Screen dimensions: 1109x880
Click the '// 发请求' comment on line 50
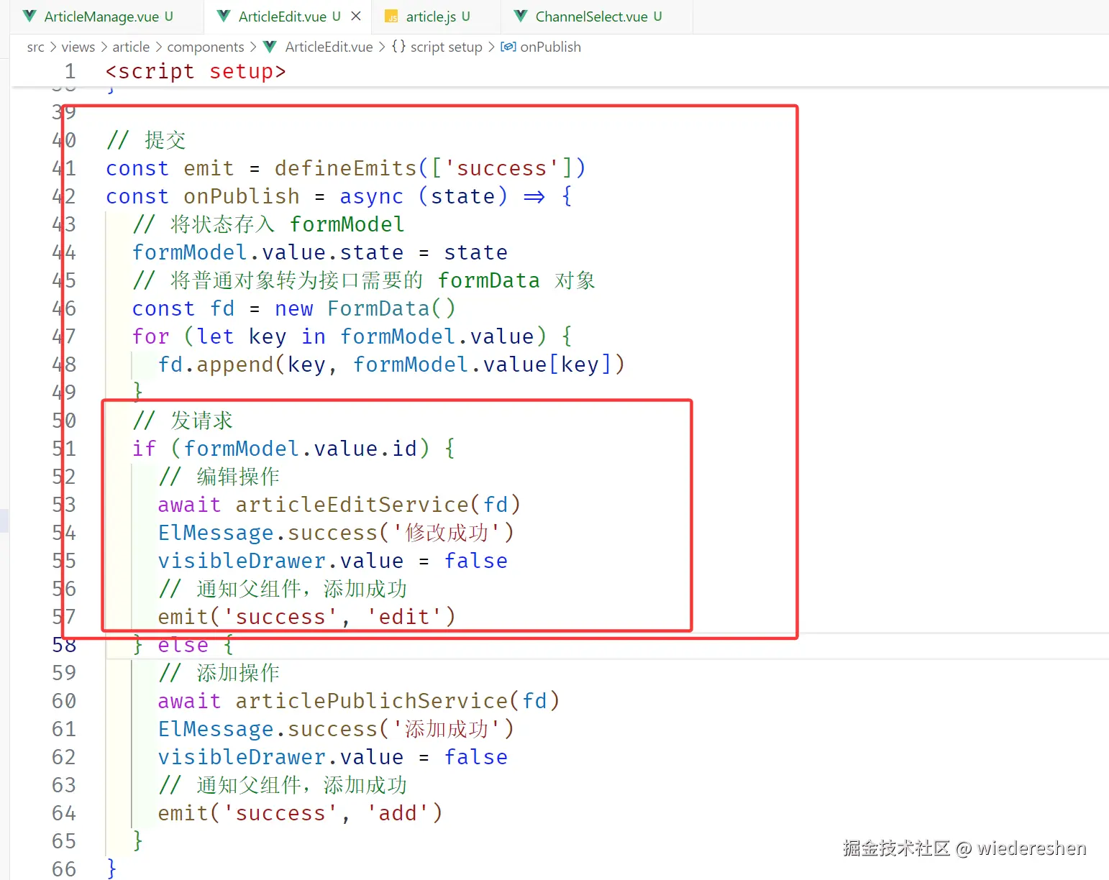(x=183, y=421)
